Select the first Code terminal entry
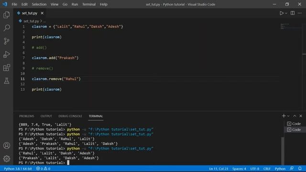The width and height of the screenshot is (306, 172). 294,124
